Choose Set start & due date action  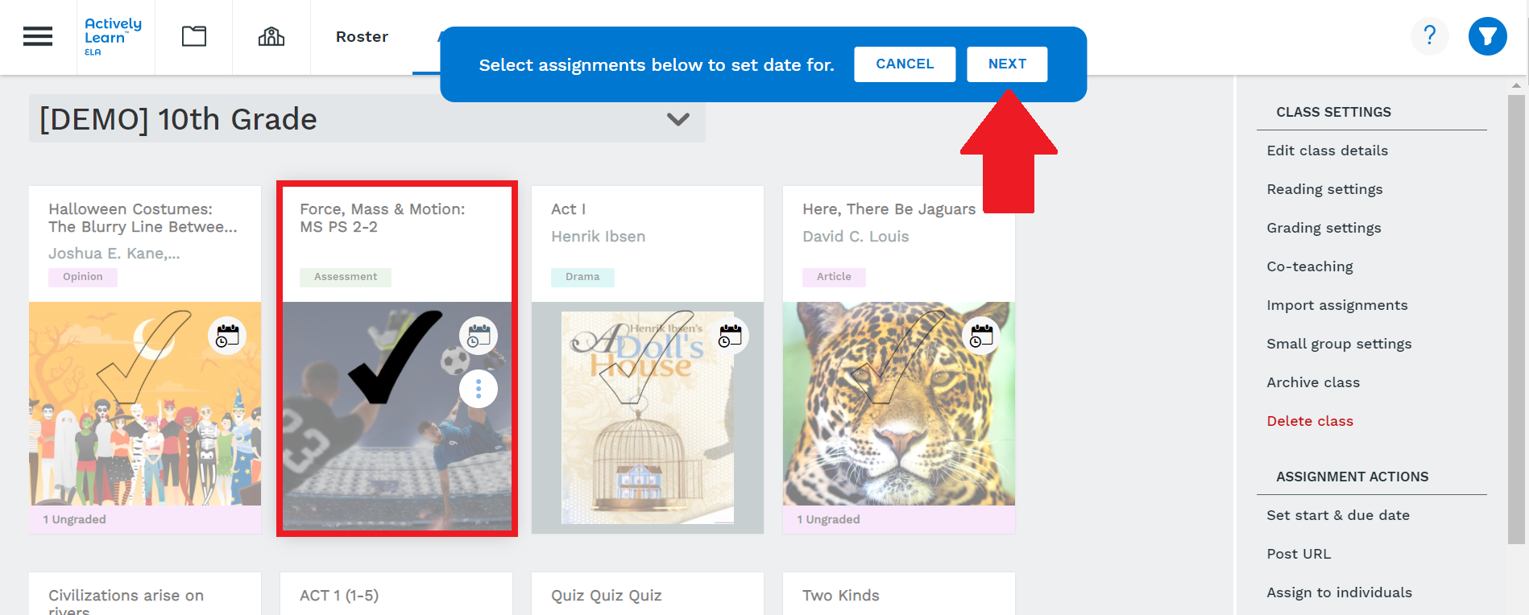pos(1338,515)
